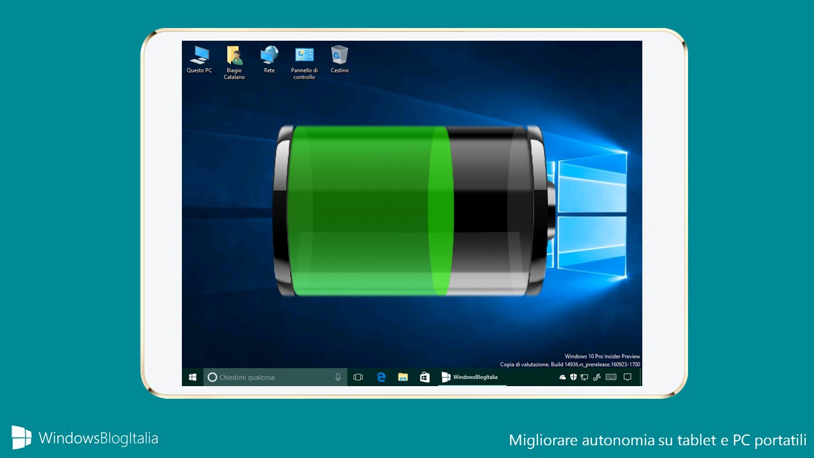This screenshot has height=458, width=814.
Task: Open File Explorer from the taskbar
Action: [x=403, y=377]
